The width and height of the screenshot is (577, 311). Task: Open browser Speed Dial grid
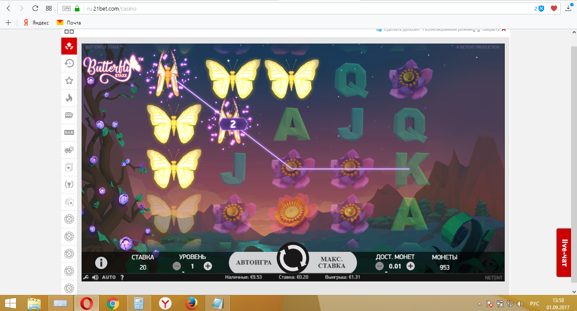coord(49,8)
